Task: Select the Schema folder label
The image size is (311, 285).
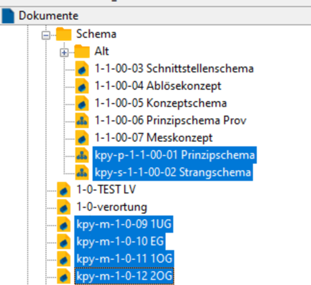Action: [x=96, y=34]
